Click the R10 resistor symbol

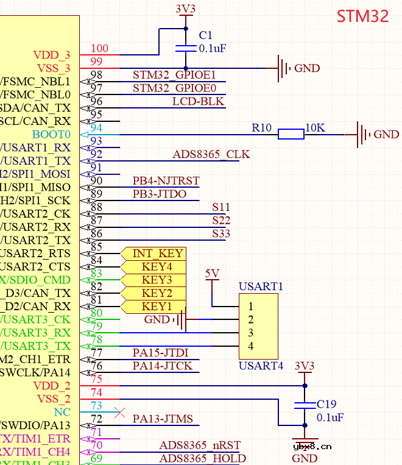pos(291,134)
